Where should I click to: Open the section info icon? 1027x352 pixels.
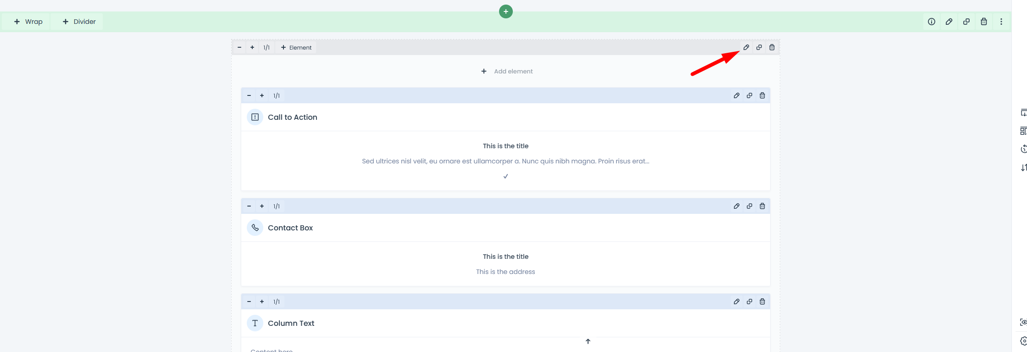(932, 22)
